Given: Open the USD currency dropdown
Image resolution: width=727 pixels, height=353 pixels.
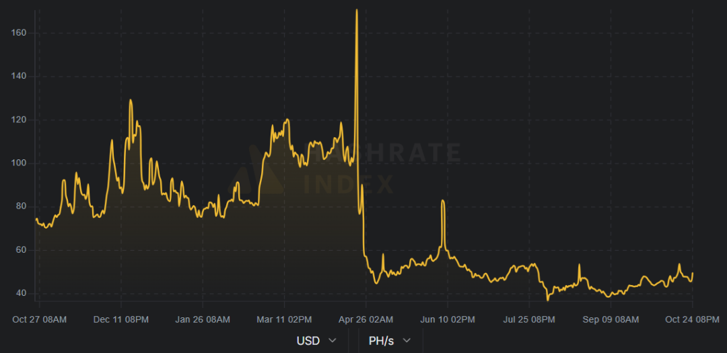Looking at the screenshot, I should pyautogui.click(x=316, y=341).
